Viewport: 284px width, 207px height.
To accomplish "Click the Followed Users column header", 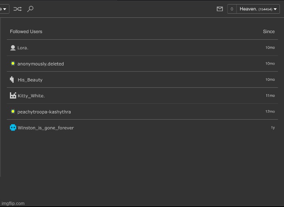I will [26, 31].
